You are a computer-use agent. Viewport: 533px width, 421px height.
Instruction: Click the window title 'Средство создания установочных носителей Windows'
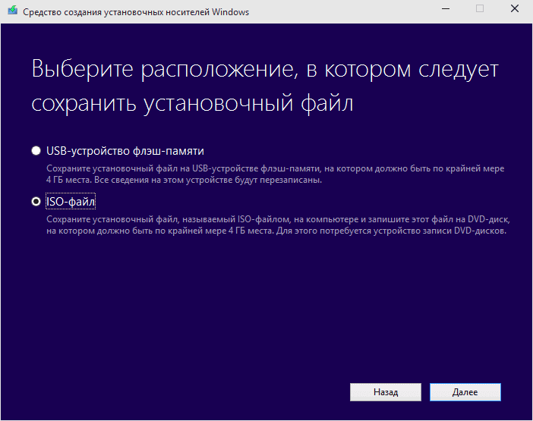coord(136,12)
